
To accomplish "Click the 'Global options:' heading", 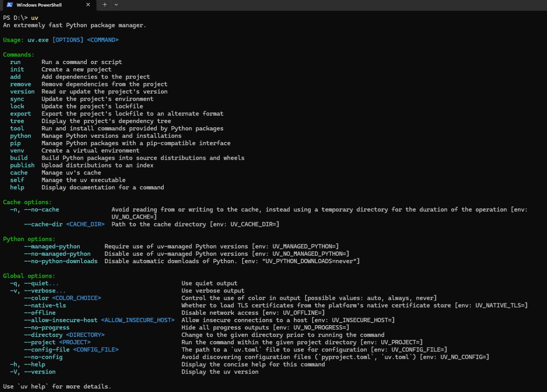I will coord(29,276).
